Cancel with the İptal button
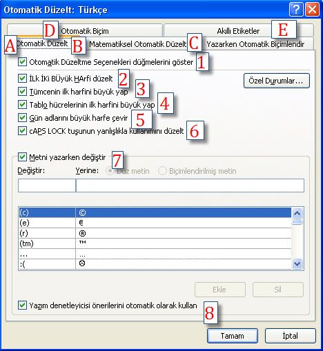Image resolution: width=323 pixels, height=351 pixels. point(291,336)
